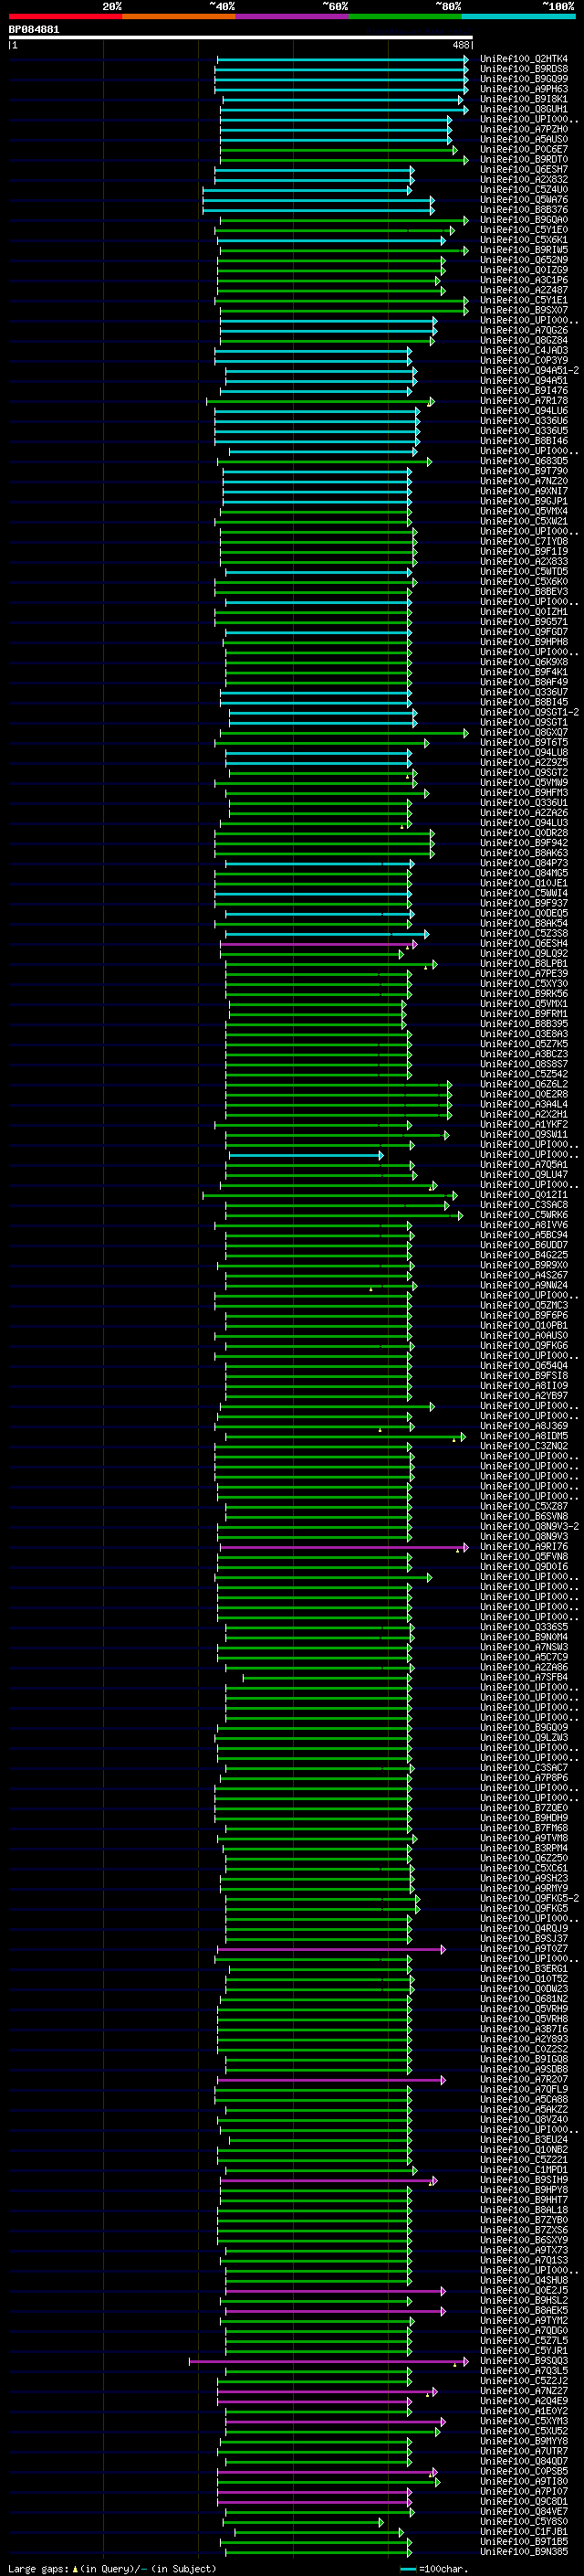This screenshot has width=584, height=2576.
Task: Select the UniRef100_B9HFM3 entry
Action: coord(524,793)
